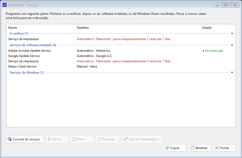Viewport: 242px width, 158px height.
Task: Click the Reiniciar... button
Action: tap(107, 139)
